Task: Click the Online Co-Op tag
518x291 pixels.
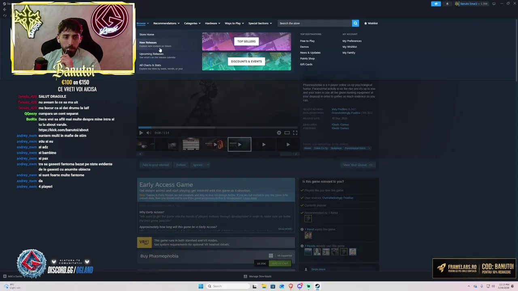Action: coord(321,148)
